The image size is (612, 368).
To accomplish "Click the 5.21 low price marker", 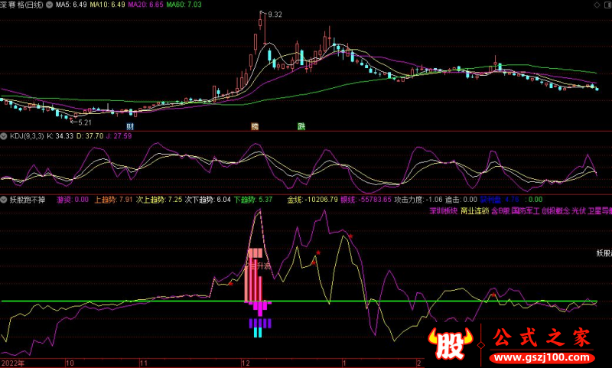I will point(82,122).
